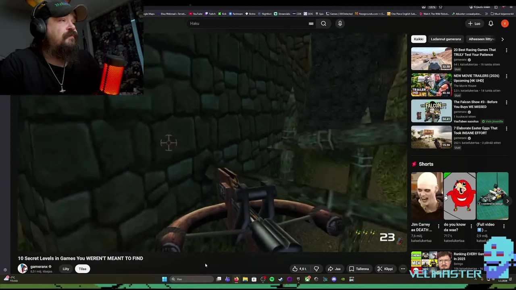Like the video with thumbs-up button
516x290 pixels.
299,269
